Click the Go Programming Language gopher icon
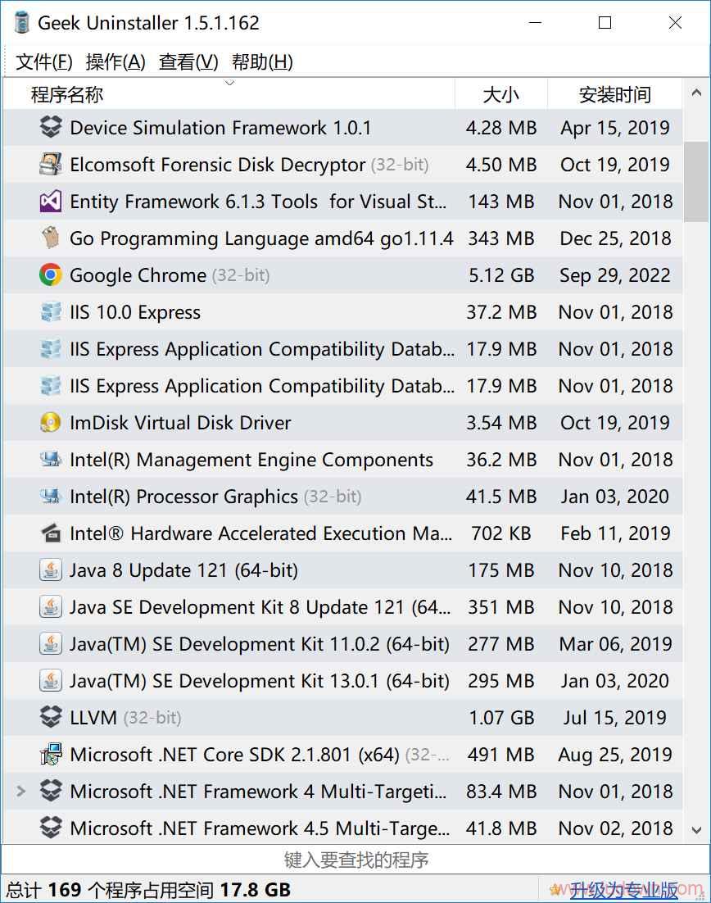Image resolution: width=711 pixels, height=903 pixels. [x=51, y=238]
